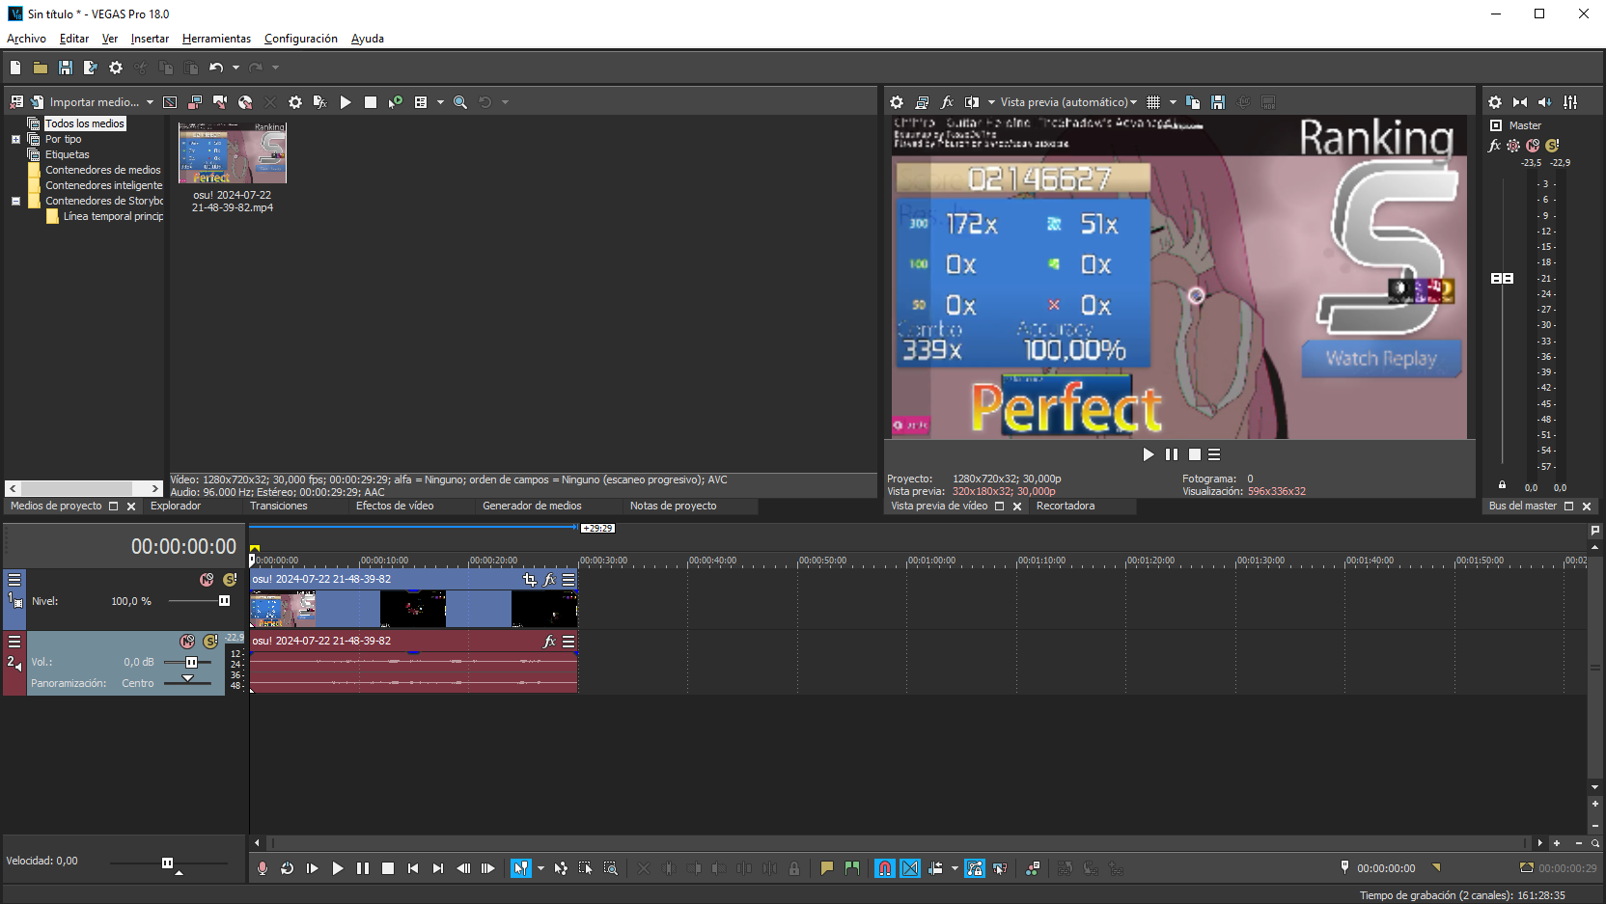This screenshot has width=1606, height=904.
Task: Click the search media magnifier icon
Action: pyautogui.click(x=460, y=102)
